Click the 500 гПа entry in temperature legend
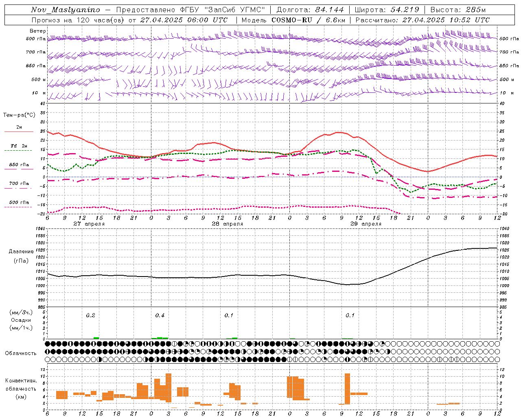This screenshot has height=417, width=521. pos(19,202)
